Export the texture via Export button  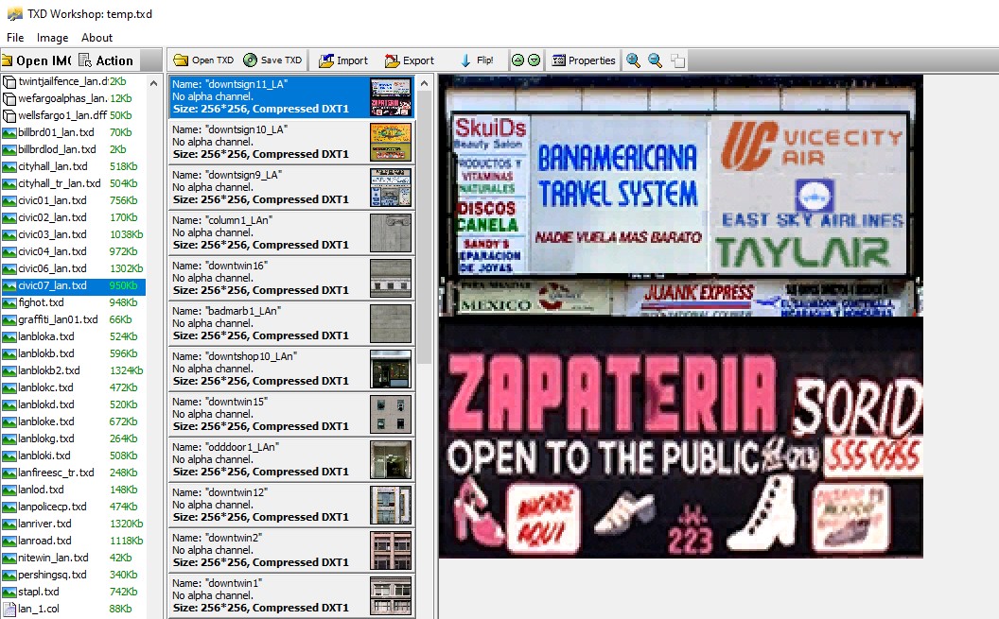[409, 60]
